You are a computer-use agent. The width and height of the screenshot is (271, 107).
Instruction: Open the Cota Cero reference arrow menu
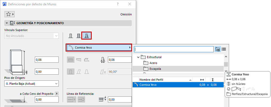tap(56, 93)
